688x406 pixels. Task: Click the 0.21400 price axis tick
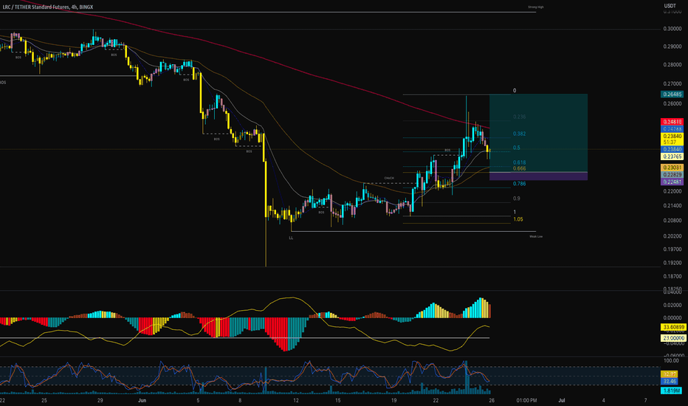(x=672, y=206)
